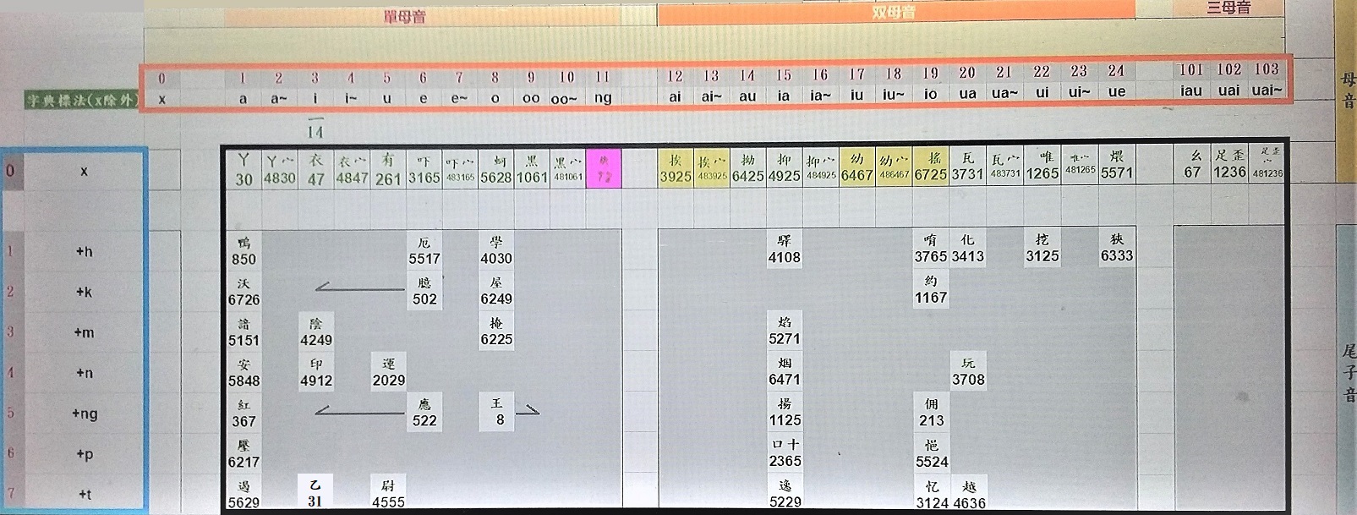
Task: Select the green 字典標法 label cell
Action: (82, 101)
